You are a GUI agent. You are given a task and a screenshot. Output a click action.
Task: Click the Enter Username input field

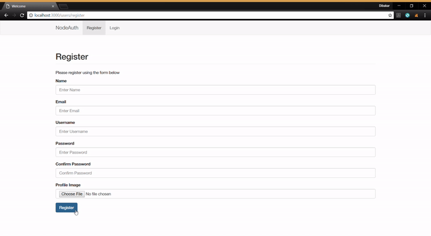pos(215,131)
